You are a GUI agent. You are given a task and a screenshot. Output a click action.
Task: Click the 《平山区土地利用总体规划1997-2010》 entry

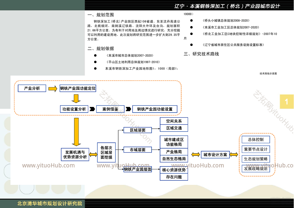tap(133, 62)
